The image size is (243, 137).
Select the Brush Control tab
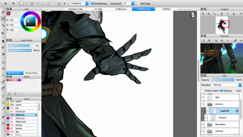(x=15, y=73)
